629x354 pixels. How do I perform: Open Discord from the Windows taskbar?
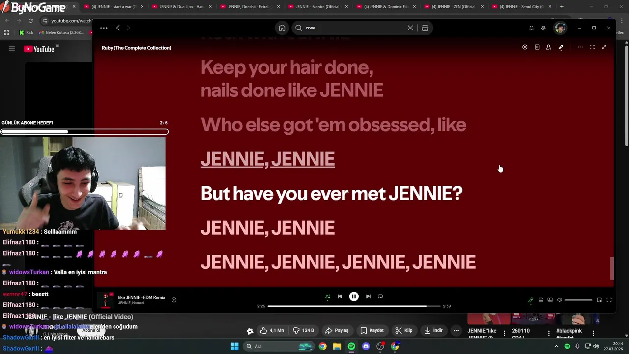(x=366, y=346)
